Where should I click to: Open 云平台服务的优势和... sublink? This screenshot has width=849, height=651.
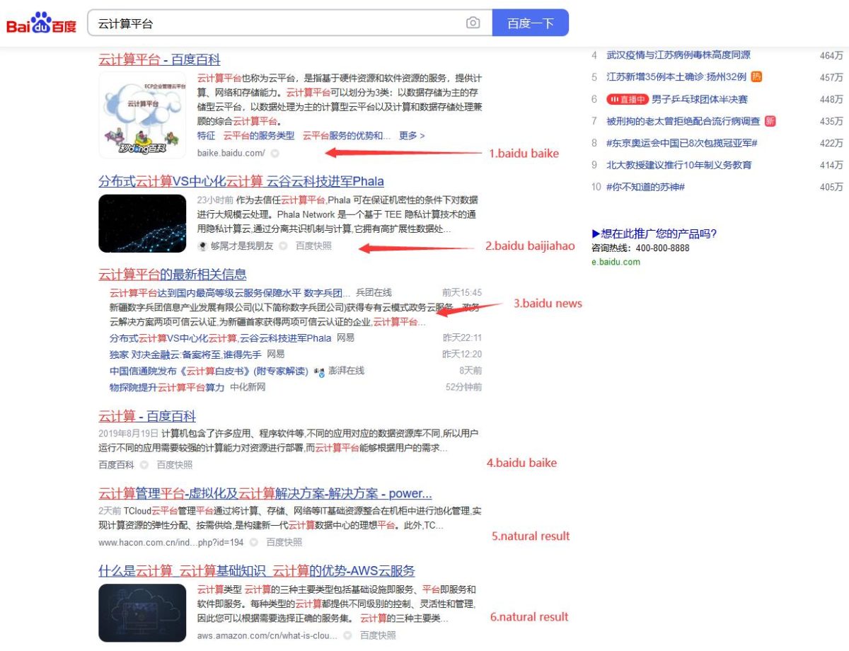347,135
